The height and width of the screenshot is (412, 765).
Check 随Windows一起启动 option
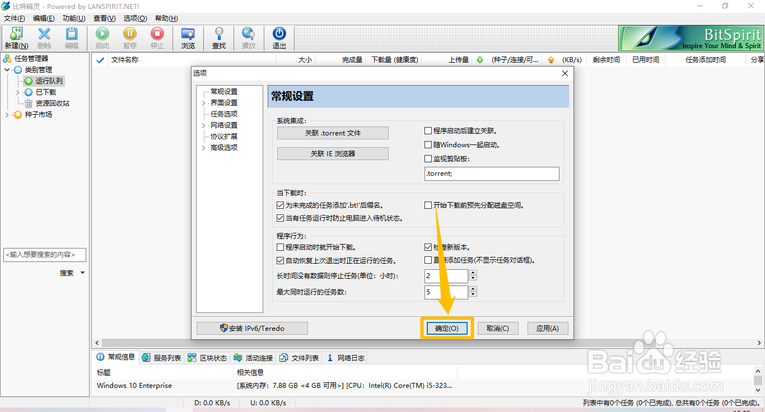[428, 144]
